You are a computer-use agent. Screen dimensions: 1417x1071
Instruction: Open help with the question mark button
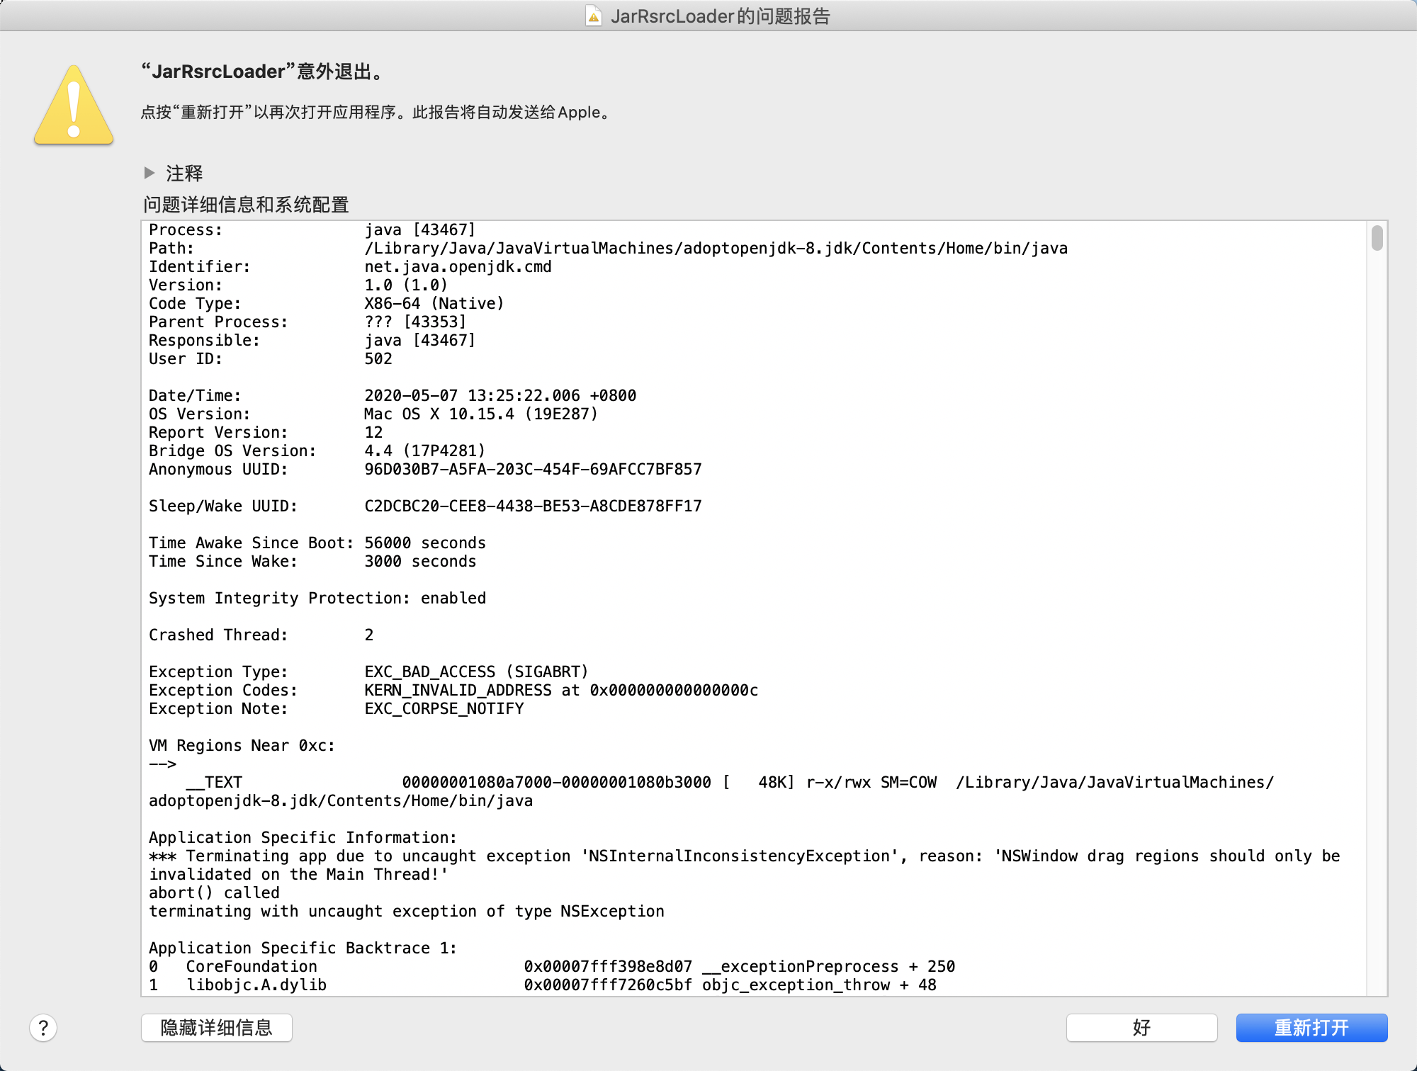pos(43,1028)
